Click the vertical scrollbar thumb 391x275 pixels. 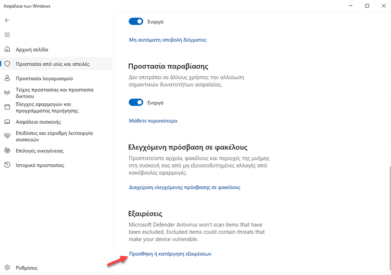(x=389, y=219)
